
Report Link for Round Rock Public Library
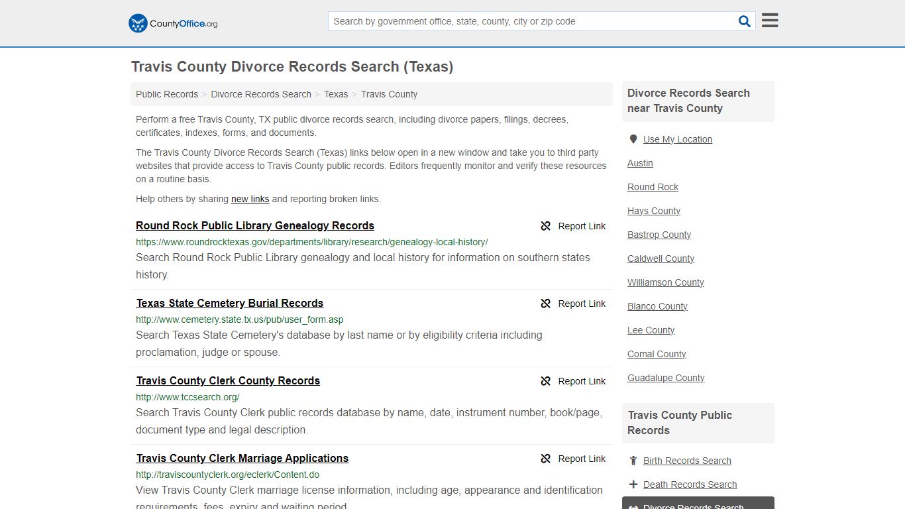coord(582,226)
